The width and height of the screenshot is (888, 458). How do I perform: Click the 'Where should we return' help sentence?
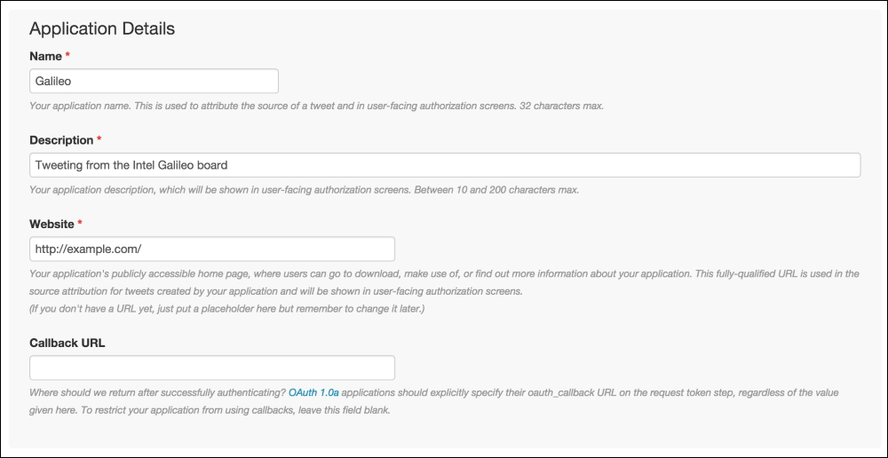tap(158, 392)
